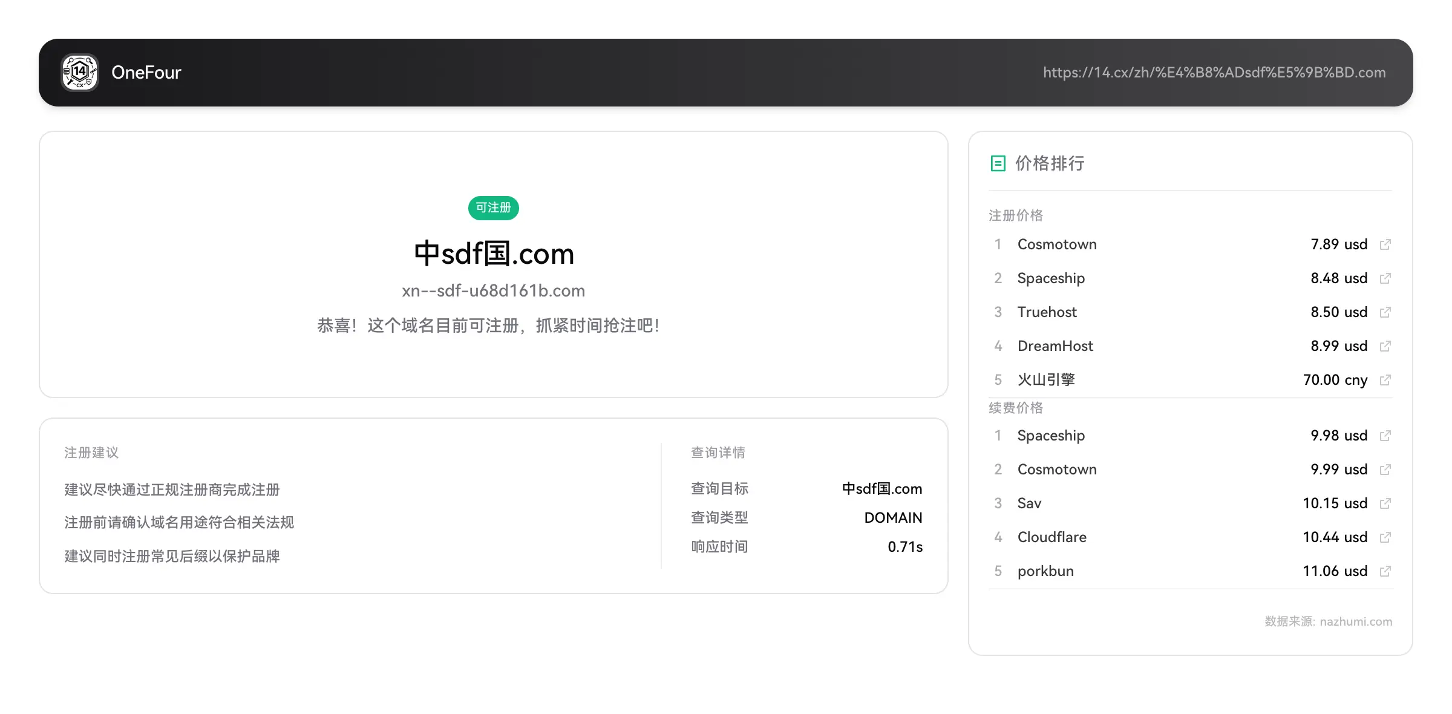Click the 注册建议 heading
1452x714 pixels.
pyautogui.click(x=91, y=453)
